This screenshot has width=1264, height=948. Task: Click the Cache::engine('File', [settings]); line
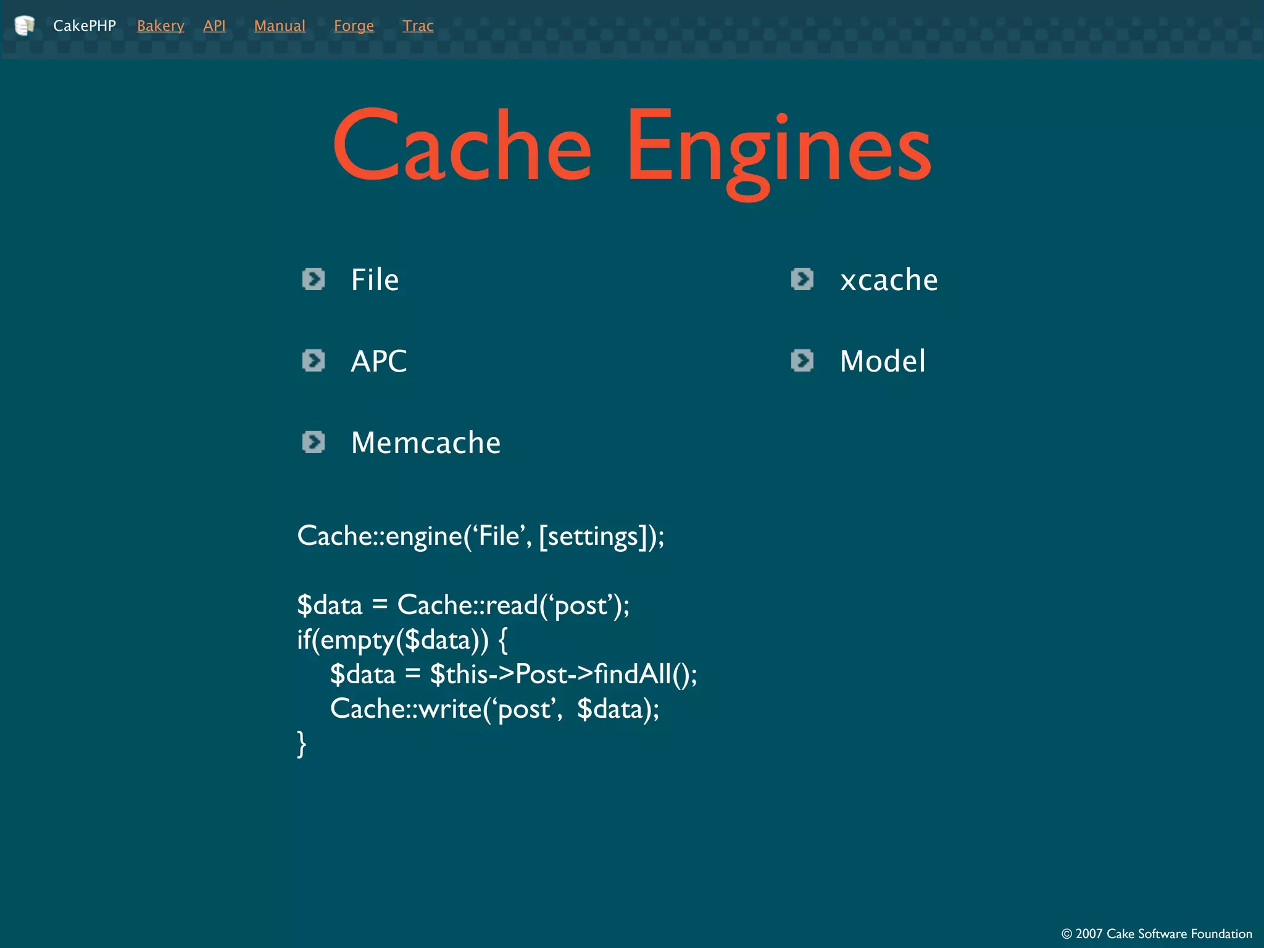pos(481,536)
